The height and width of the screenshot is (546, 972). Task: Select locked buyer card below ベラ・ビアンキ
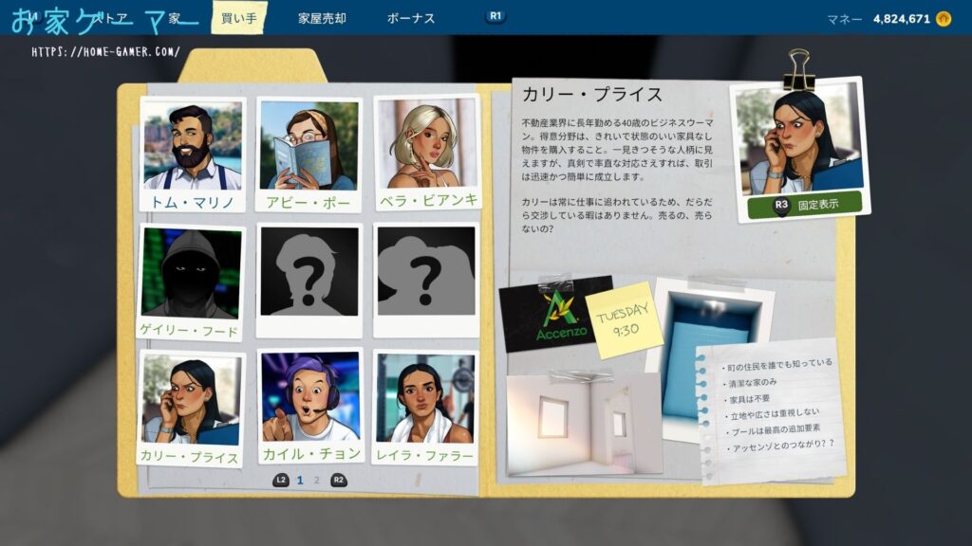tap(426, 280)
